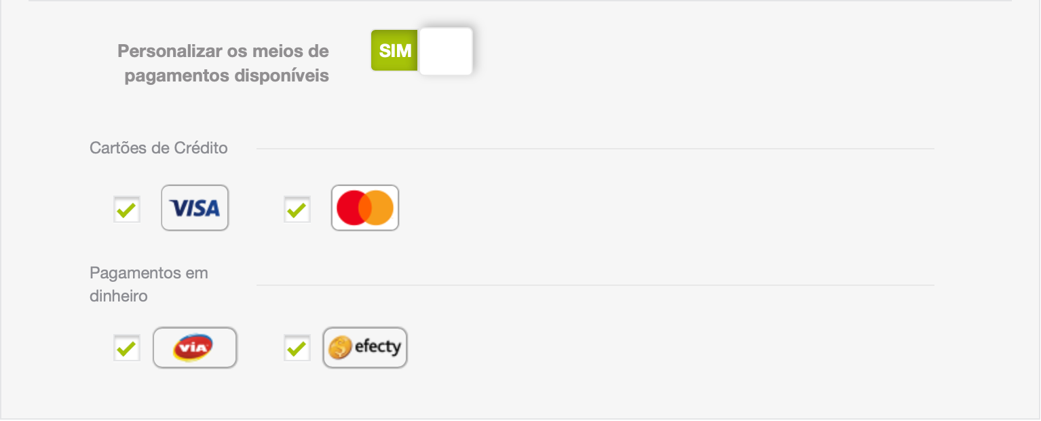Click the red circle of the Mastercard logo
Image resolution: width=1041 pixels, height=421 pixels.
(x=352, y=208)
